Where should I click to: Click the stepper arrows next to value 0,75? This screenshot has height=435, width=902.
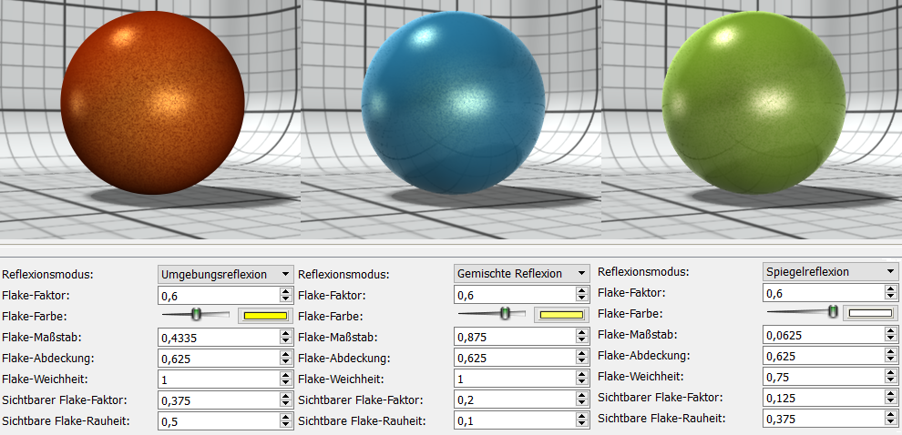coord(891,377)
